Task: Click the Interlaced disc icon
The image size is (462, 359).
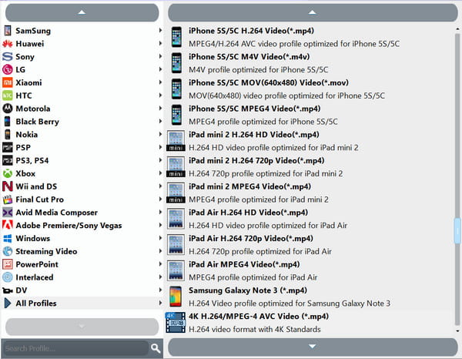Action: click(x=8, y=277)
